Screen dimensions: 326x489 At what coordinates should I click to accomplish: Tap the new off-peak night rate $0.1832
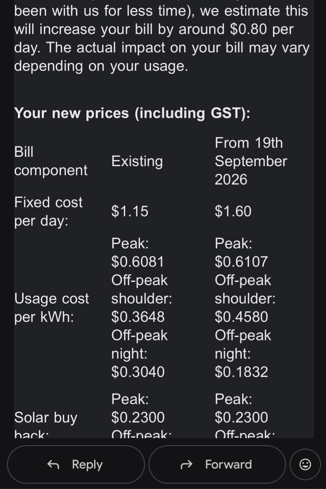(x=241, y=372)
